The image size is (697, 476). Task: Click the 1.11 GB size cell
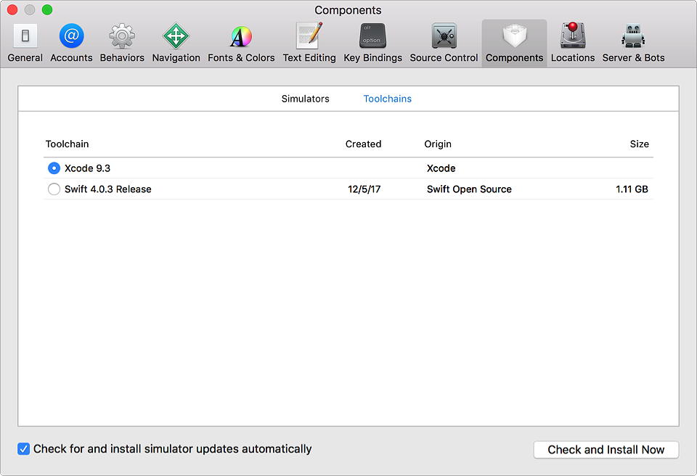tap(632, 189)
